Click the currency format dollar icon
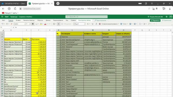173x97 pixels. click(88, 24)
